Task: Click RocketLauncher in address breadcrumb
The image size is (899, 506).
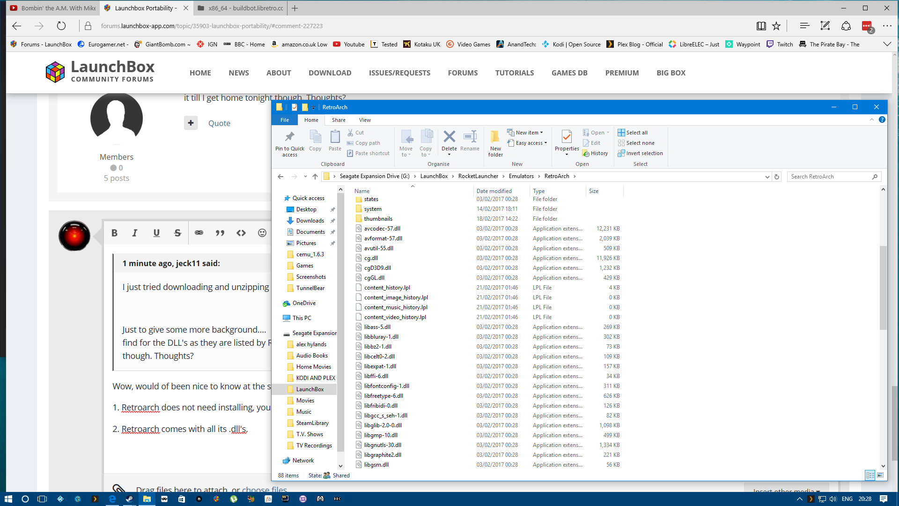Action: (x=478, y=176)
